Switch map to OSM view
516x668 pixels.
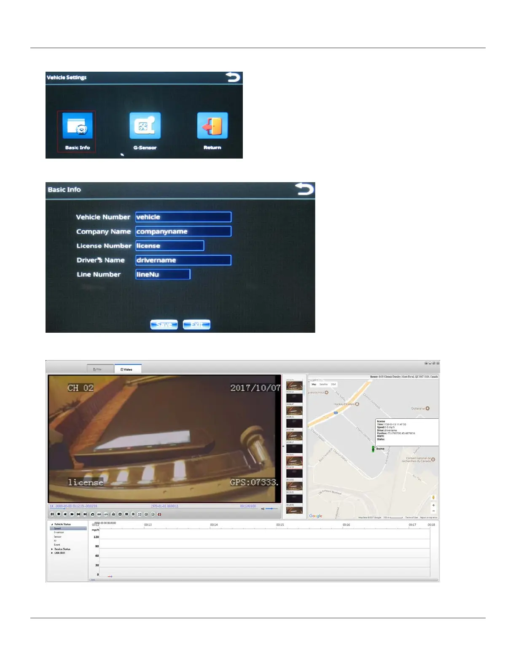click(333, 384)
